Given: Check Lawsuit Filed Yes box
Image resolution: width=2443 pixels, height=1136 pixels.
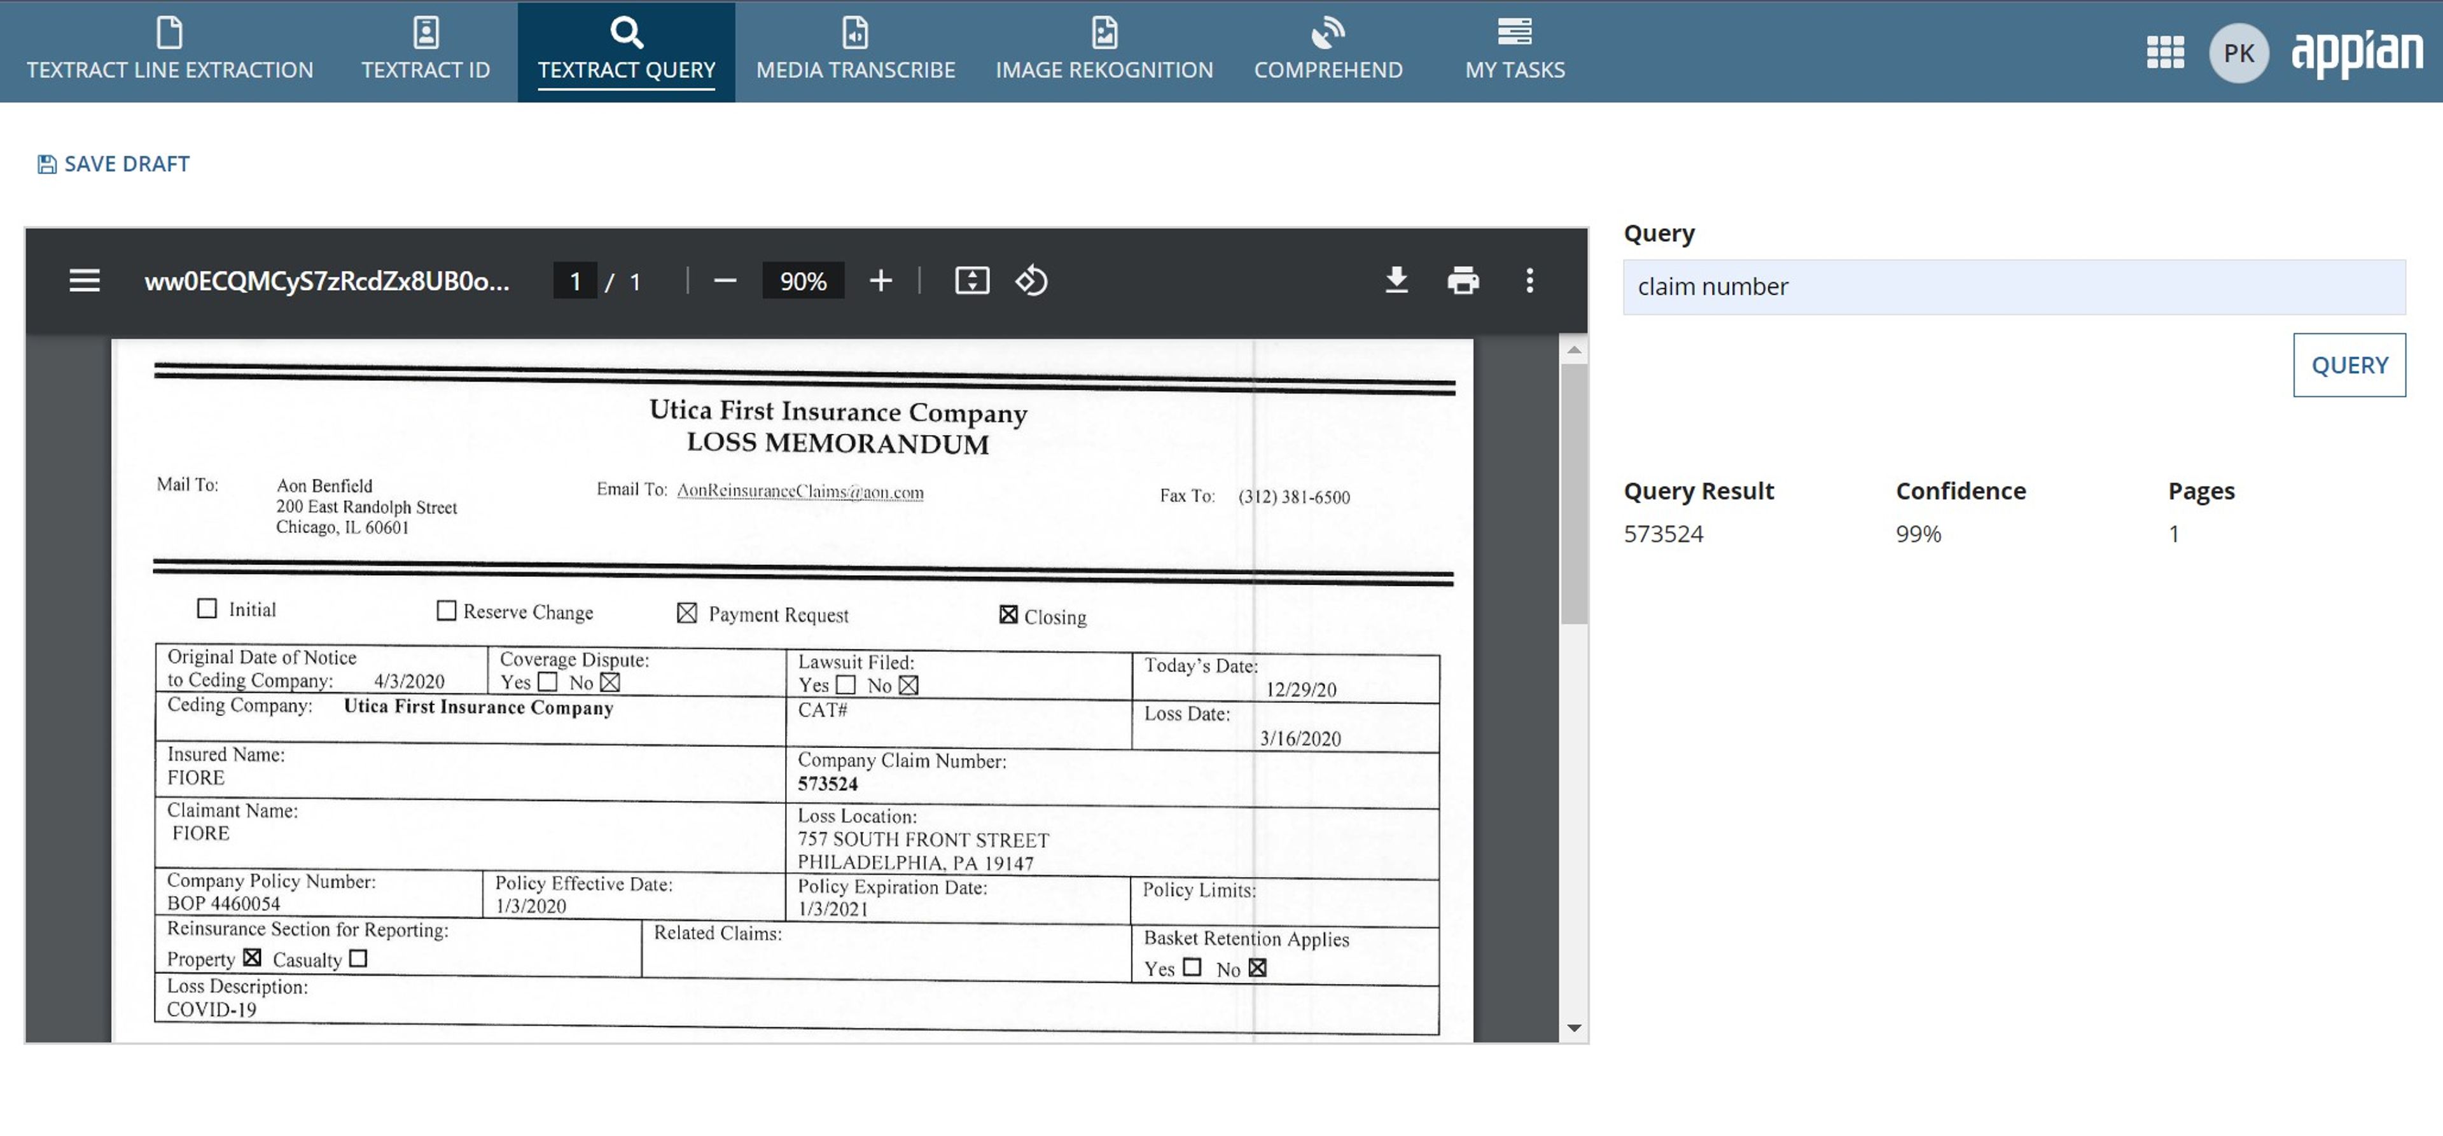Looking at the screenshot, I should (846, 684).
